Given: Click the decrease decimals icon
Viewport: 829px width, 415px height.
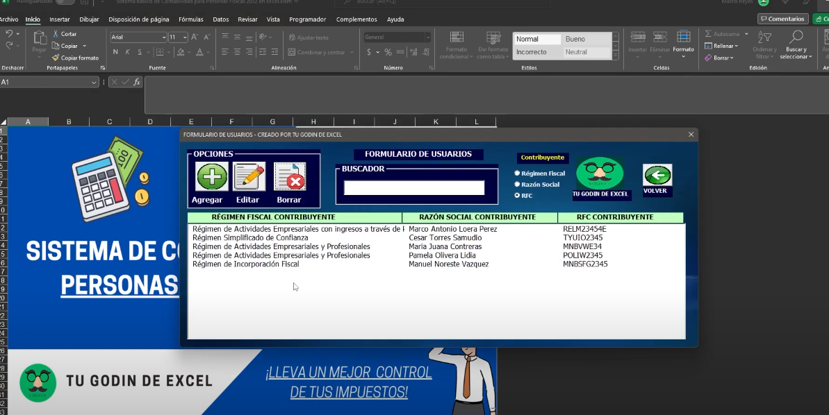Looking at the screenshot, I should 426,52.
